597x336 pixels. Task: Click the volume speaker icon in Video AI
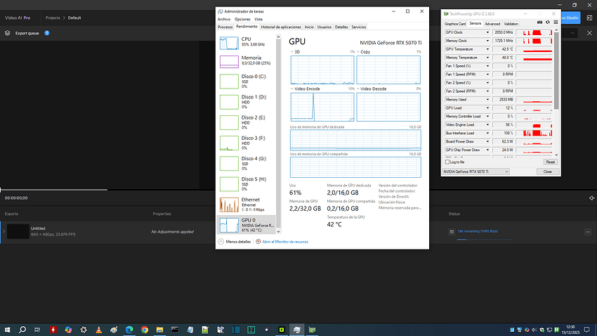coord(592,198)
